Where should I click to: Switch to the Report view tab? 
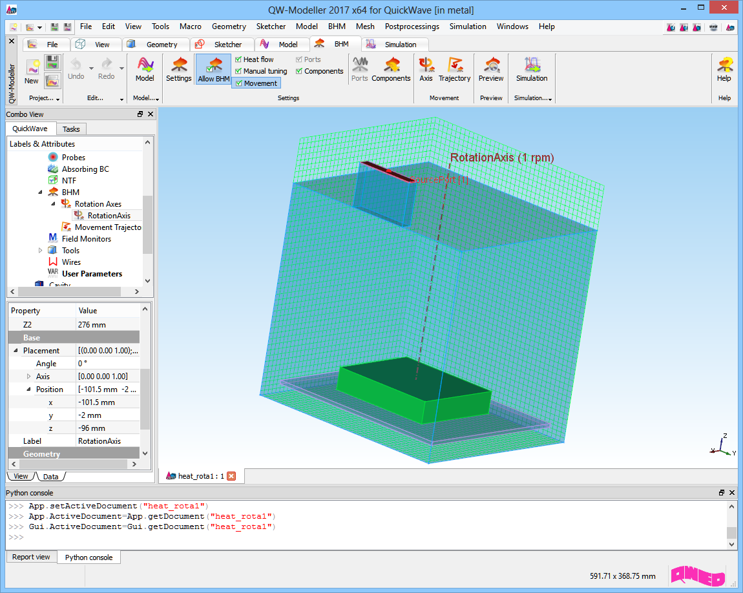tap(31, 557)
